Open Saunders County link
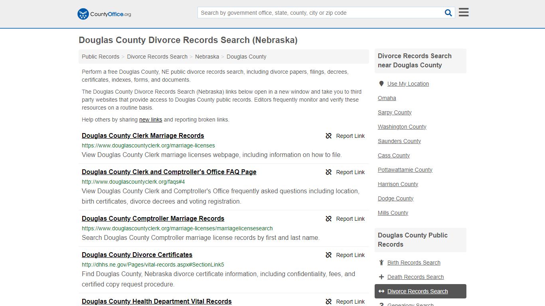 (x=399, y=141)
